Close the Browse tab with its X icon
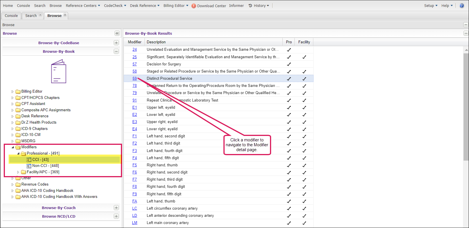Screen dimensions: 469x228 coord(65,15)
